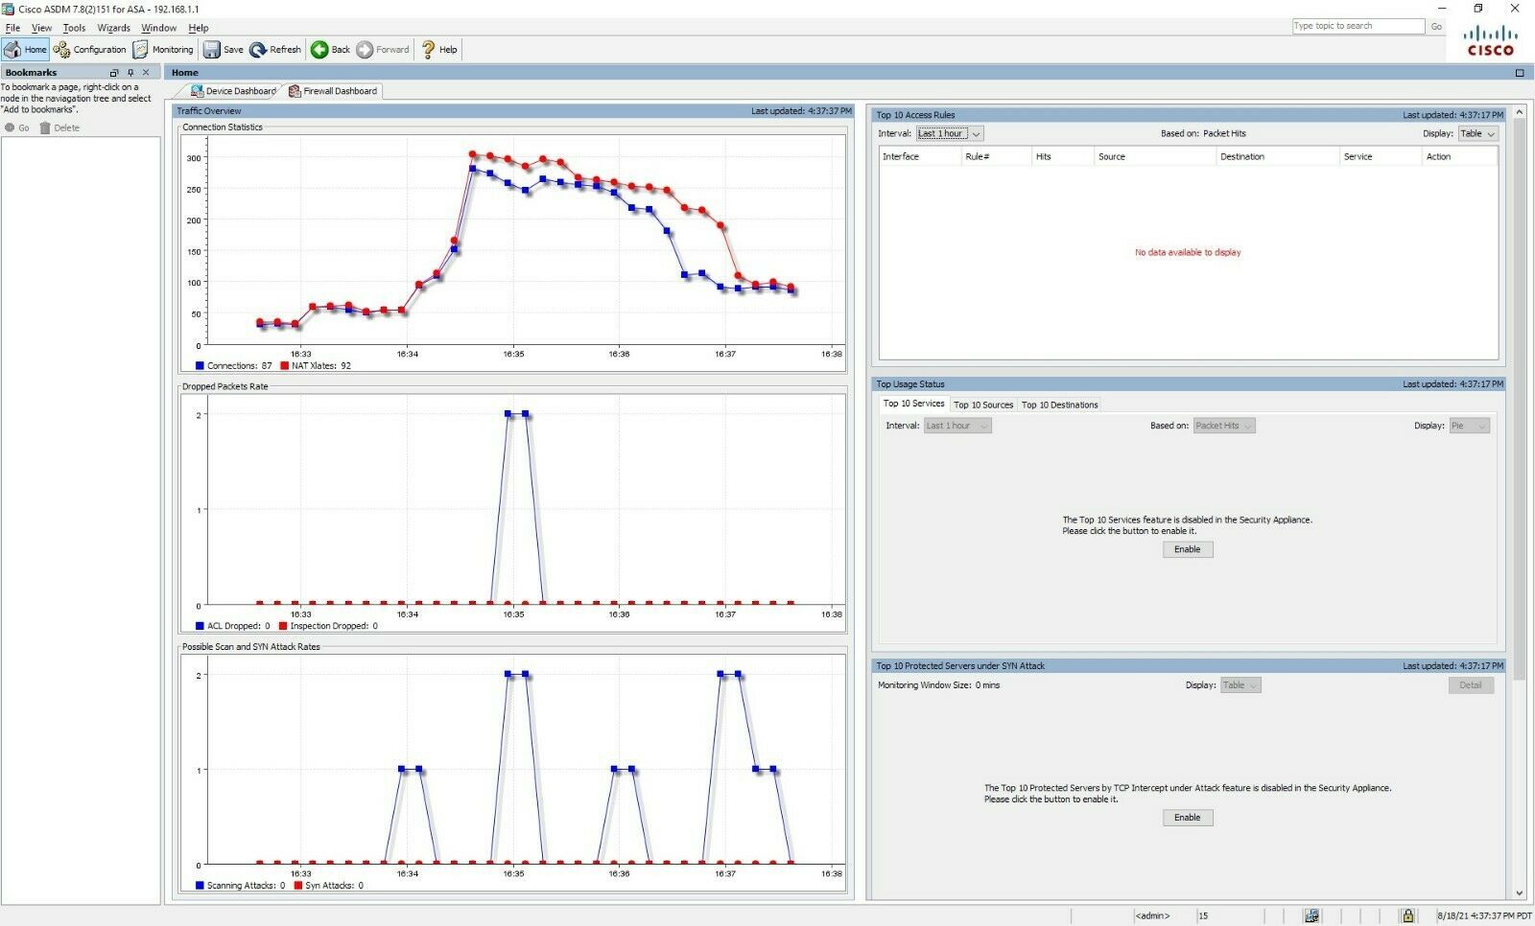Click the ASDM title bar icon
The image size is (1535, 926).
[x=8, y=9]
